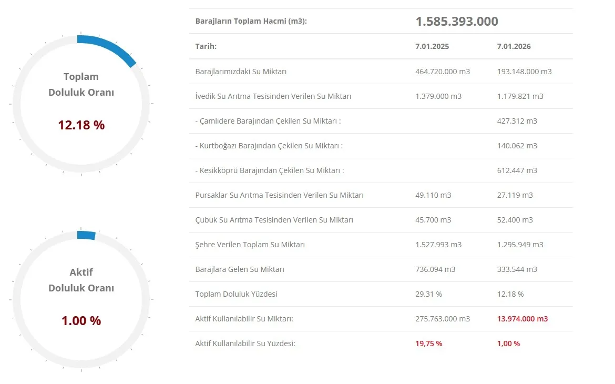615x384 pixels.
Task: Click Şehre Verilen Toplam Su Miktarı label
Action: pos(250,245)
